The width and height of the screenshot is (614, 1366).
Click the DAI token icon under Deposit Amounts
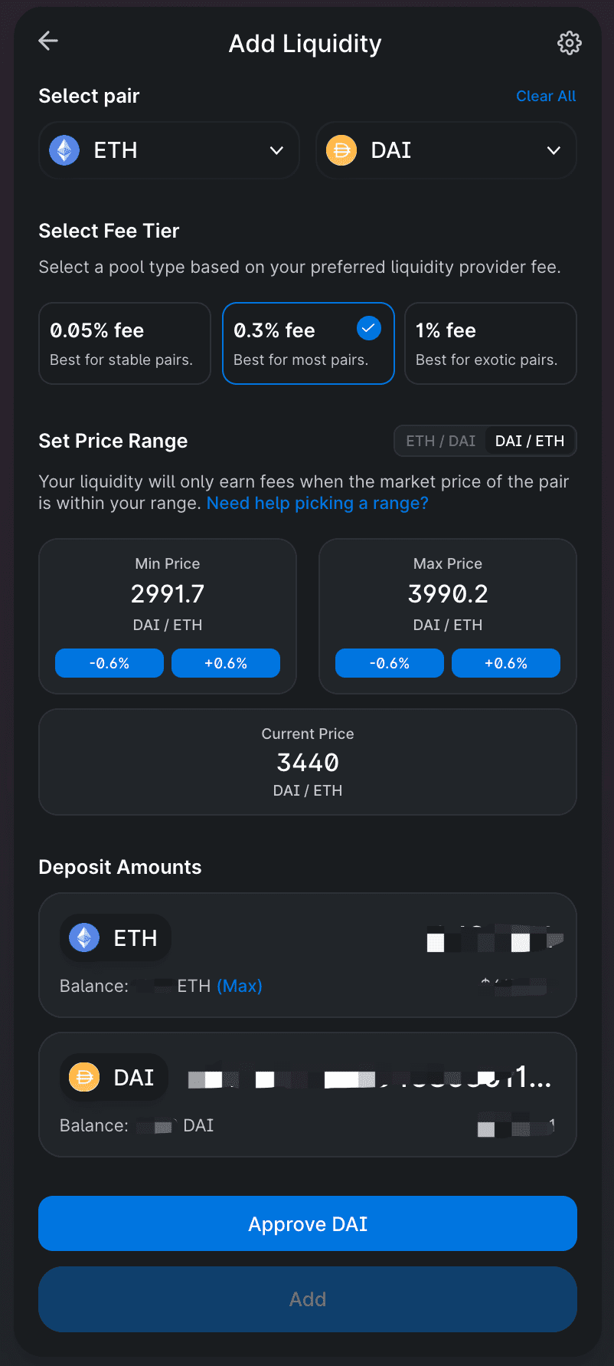point(84,1077)
